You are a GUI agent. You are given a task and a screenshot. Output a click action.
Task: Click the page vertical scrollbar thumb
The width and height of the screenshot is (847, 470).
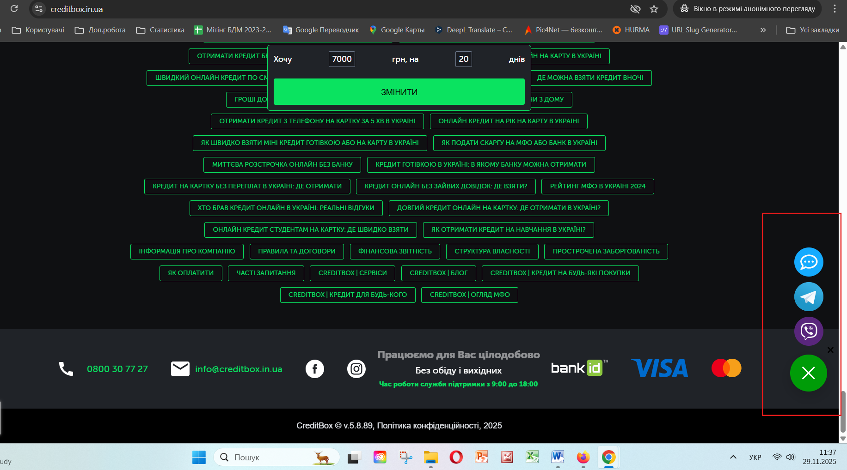[843, 411]
